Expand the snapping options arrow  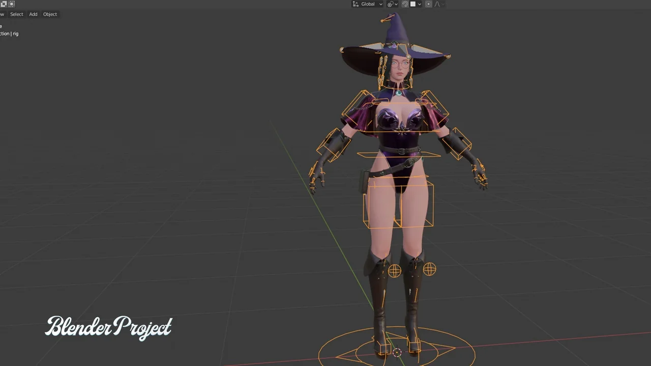pyautogui.click(x=420, y=4)
